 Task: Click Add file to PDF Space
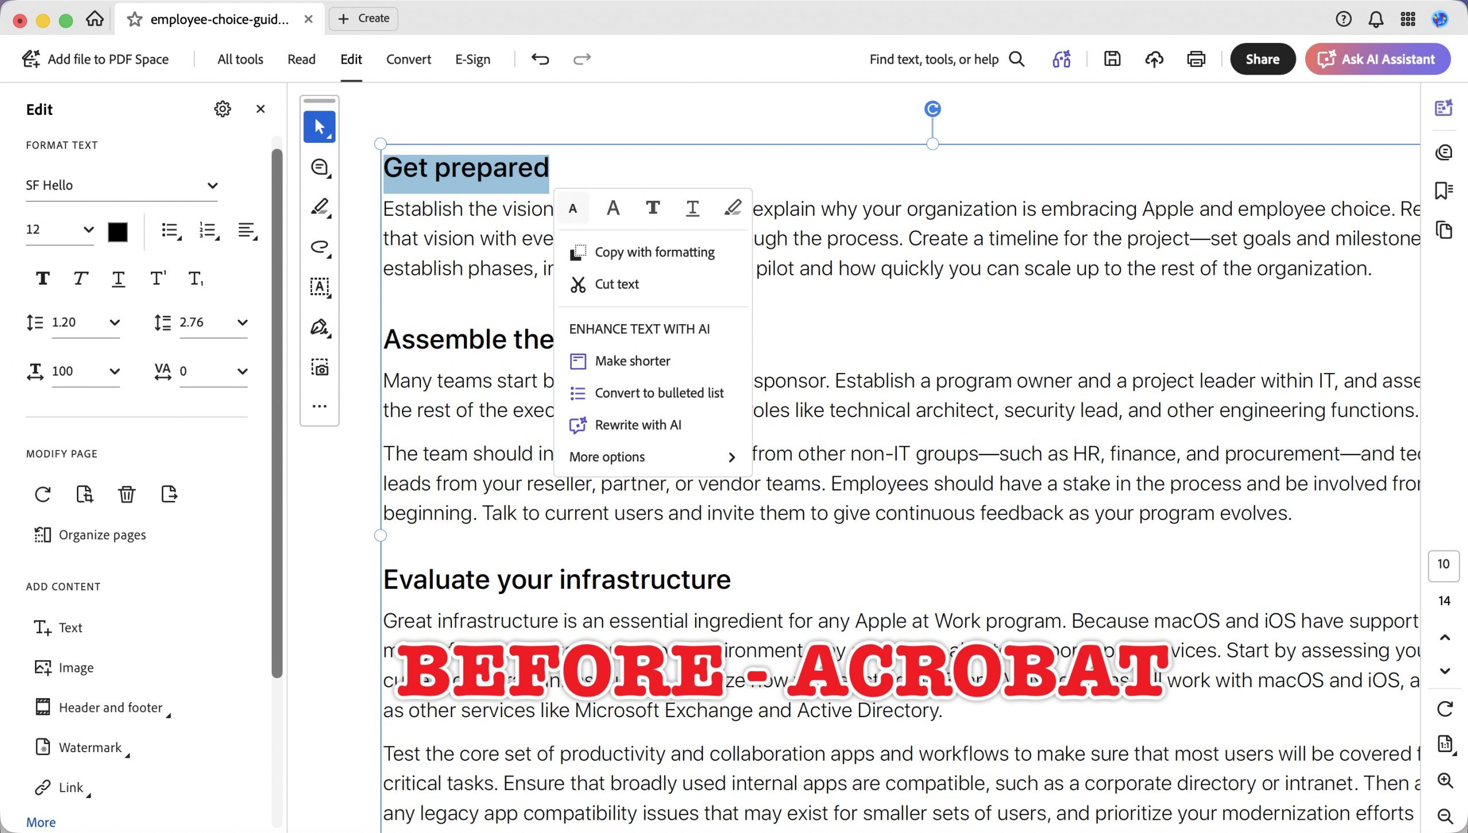(x=95, y=59)
